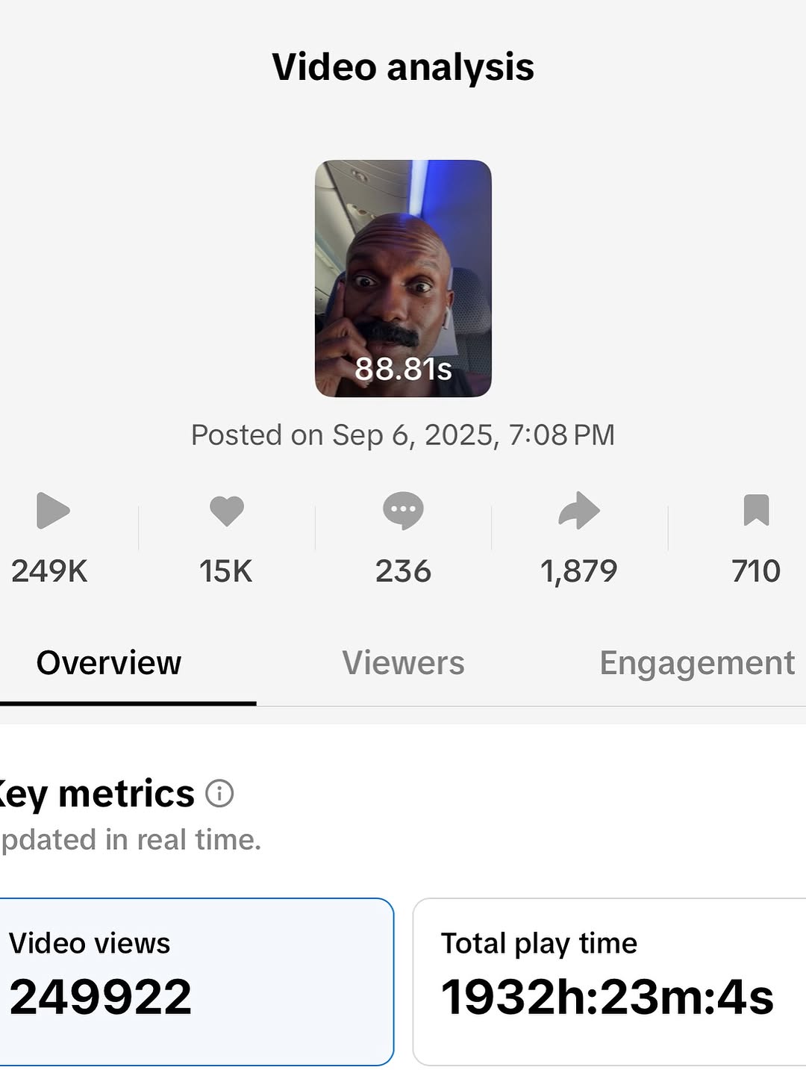The height and width of the screenshot is (1070, 806).
Task: Tap the 710 saves count
Action: coord(756,571)
